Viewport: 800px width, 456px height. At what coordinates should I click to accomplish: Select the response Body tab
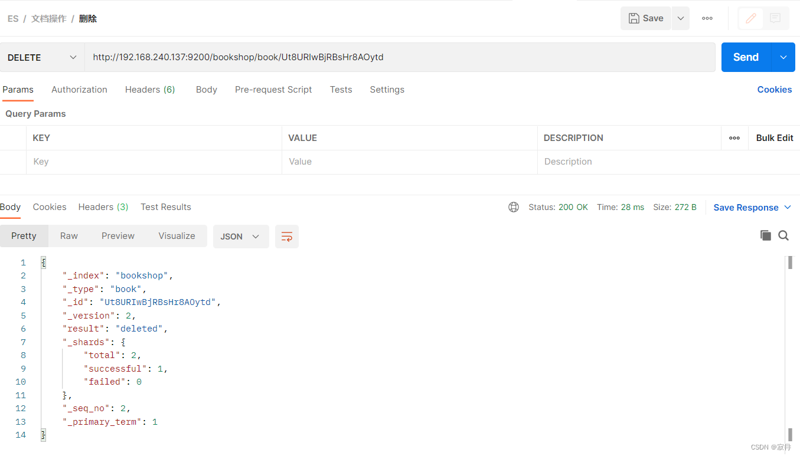[10, 207]
